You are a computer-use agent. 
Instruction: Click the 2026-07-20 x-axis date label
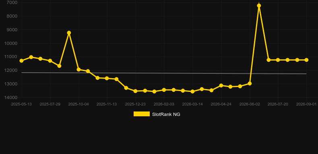point(278,104)
